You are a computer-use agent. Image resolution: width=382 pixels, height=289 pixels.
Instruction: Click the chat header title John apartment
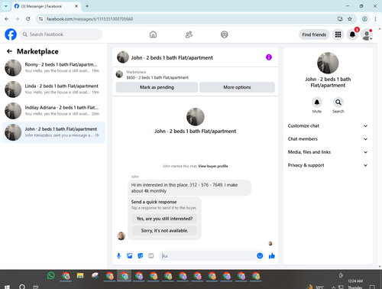[x=172, y=58]
